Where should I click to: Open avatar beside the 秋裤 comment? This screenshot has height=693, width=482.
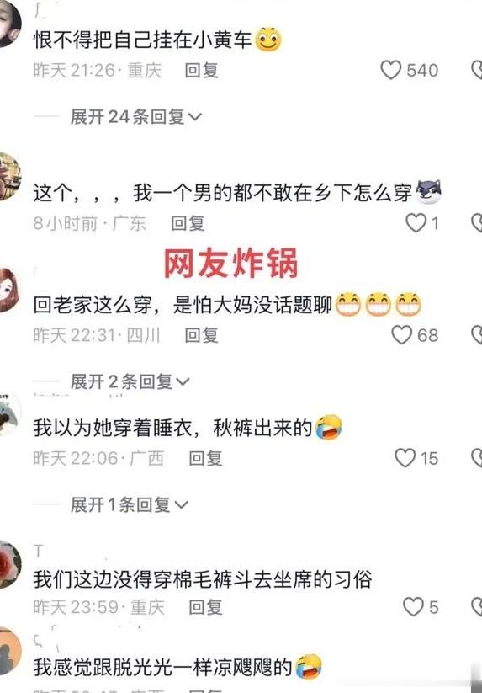[x=7, y=414]
